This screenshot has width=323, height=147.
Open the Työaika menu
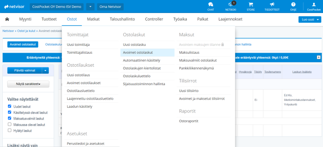(x=180, y=19)
